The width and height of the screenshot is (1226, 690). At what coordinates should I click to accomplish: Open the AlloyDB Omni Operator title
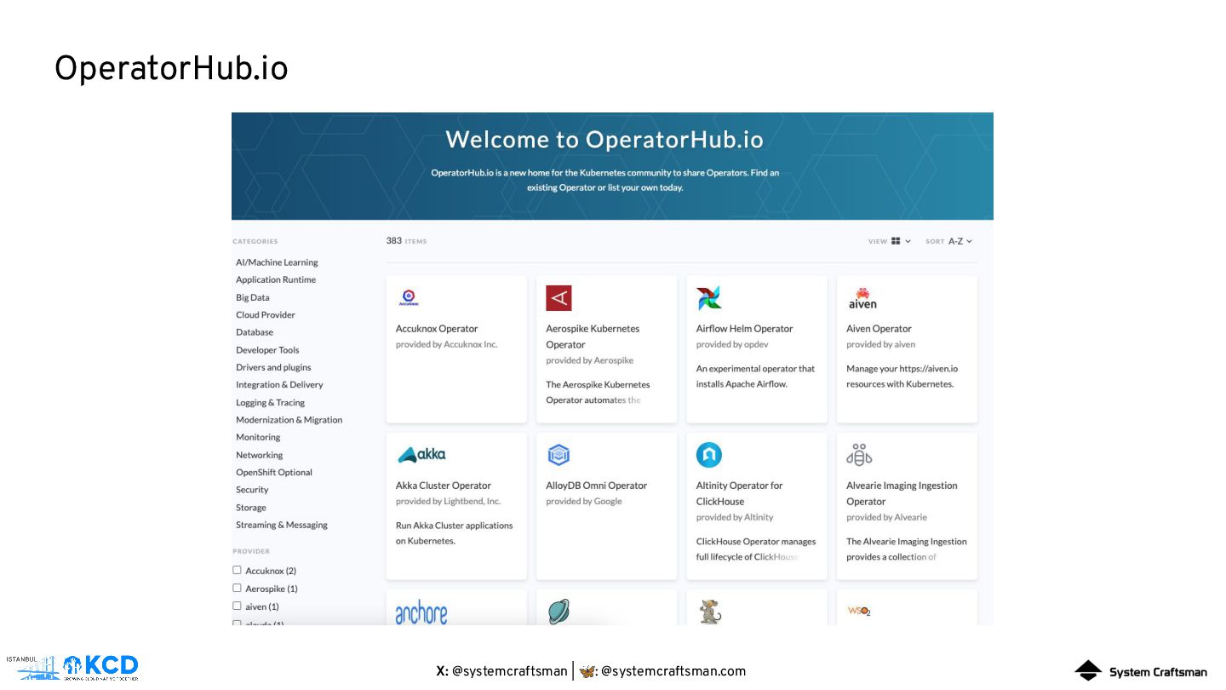(x=597, y=486)
